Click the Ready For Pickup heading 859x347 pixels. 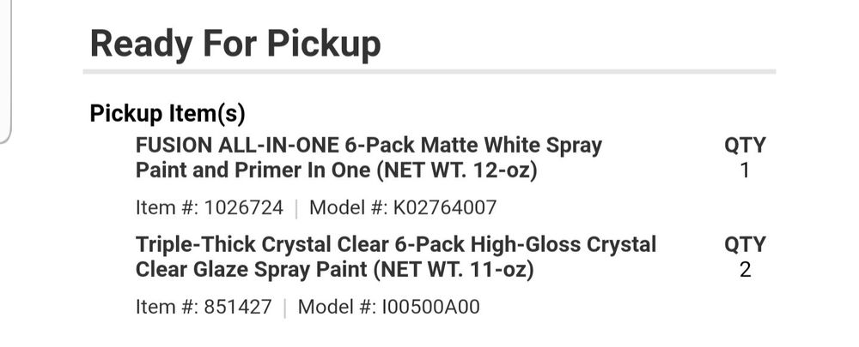[235, 43]
